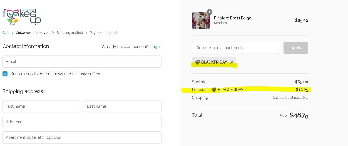Viewport: 348px width, 146px height.
Task: Open the Pinafore Dress Beige thumbnail
Action: coord(201,21)
